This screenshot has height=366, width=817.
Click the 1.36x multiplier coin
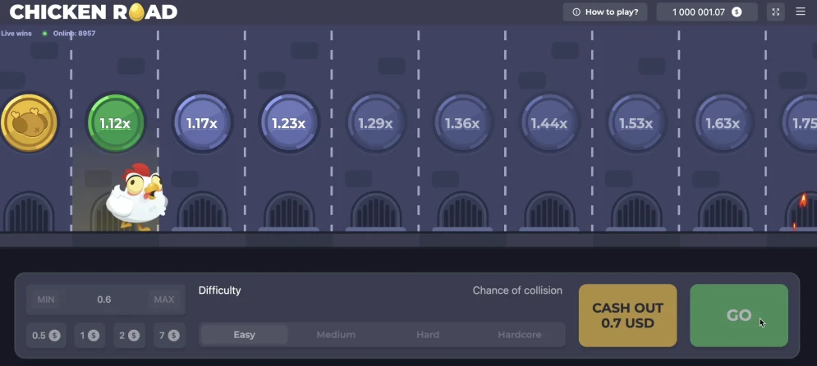pos(462,123)
